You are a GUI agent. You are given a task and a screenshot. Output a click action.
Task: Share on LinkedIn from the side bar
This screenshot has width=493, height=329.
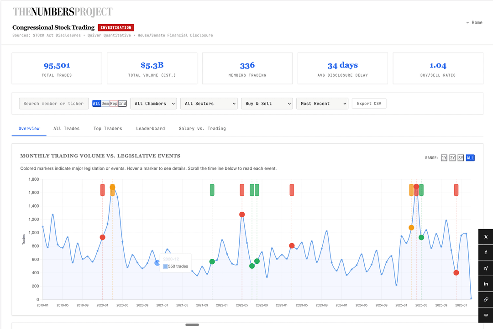pyautogui.click(x=486, y=284)
